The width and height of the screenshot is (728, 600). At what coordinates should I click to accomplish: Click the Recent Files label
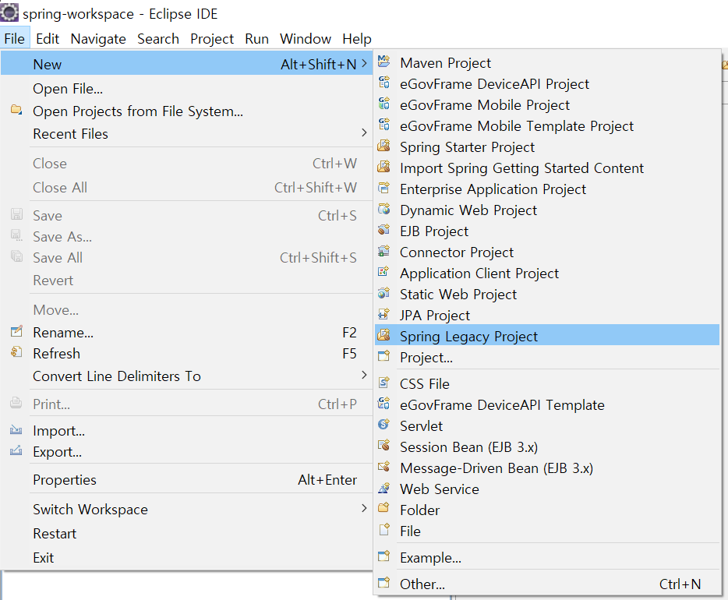pos(70,134)
